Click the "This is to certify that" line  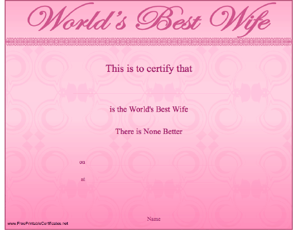coord(149,69)
